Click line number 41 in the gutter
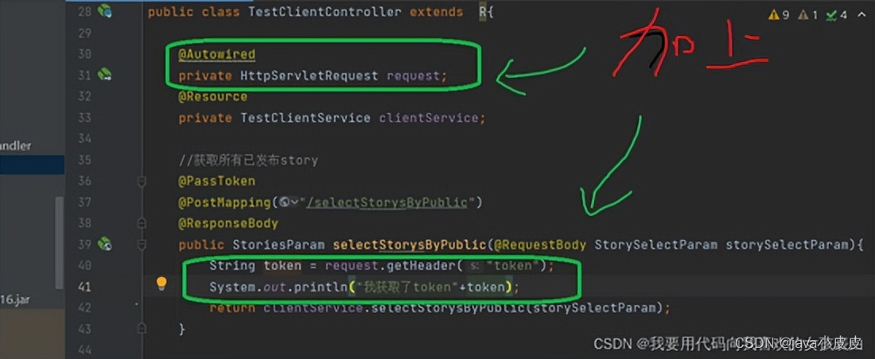Screen dimensions: 875x359 point(84,287)
